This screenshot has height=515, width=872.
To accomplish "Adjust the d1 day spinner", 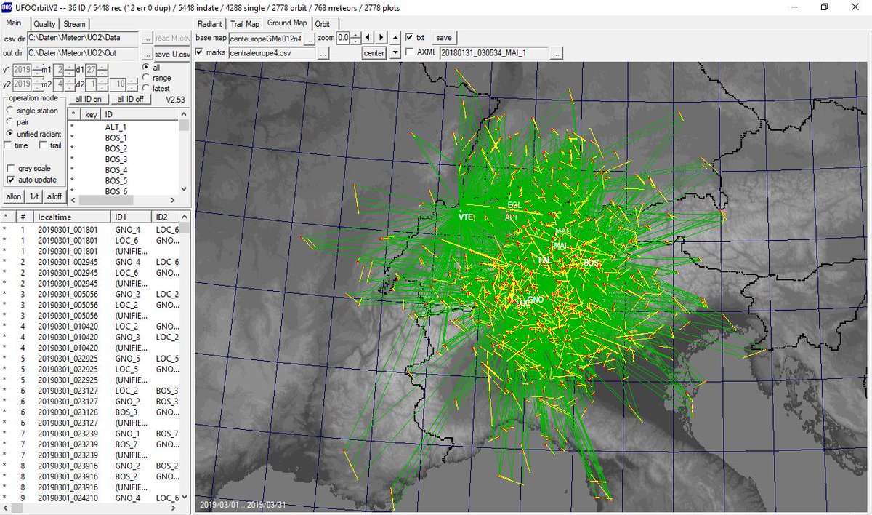I will 102,70.
